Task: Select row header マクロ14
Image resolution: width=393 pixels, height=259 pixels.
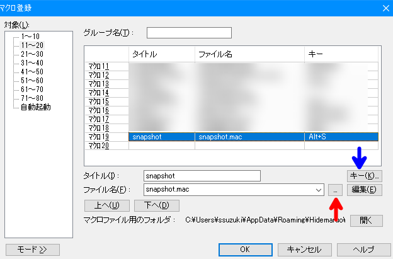Action: (107, 93)
